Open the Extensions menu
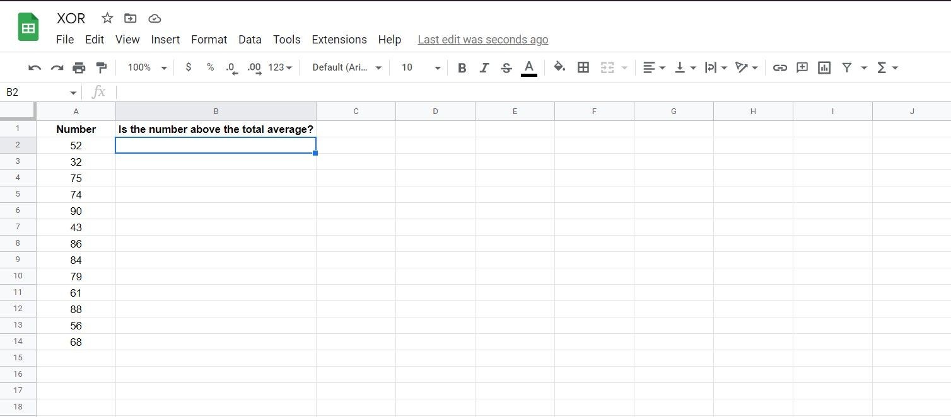 [339, 40]
